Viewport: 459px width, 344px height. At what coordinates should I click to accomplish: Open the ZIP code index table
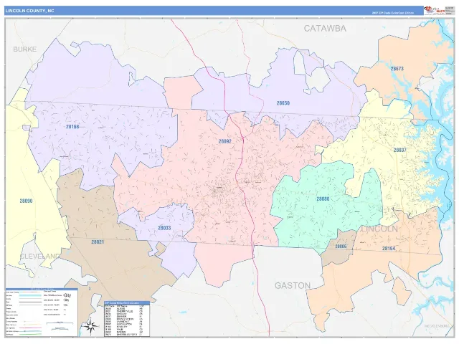click(x=127, y=319)
